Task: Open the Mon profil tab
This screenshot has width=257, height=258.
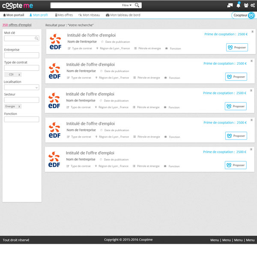Action: (x=39, y=15)
